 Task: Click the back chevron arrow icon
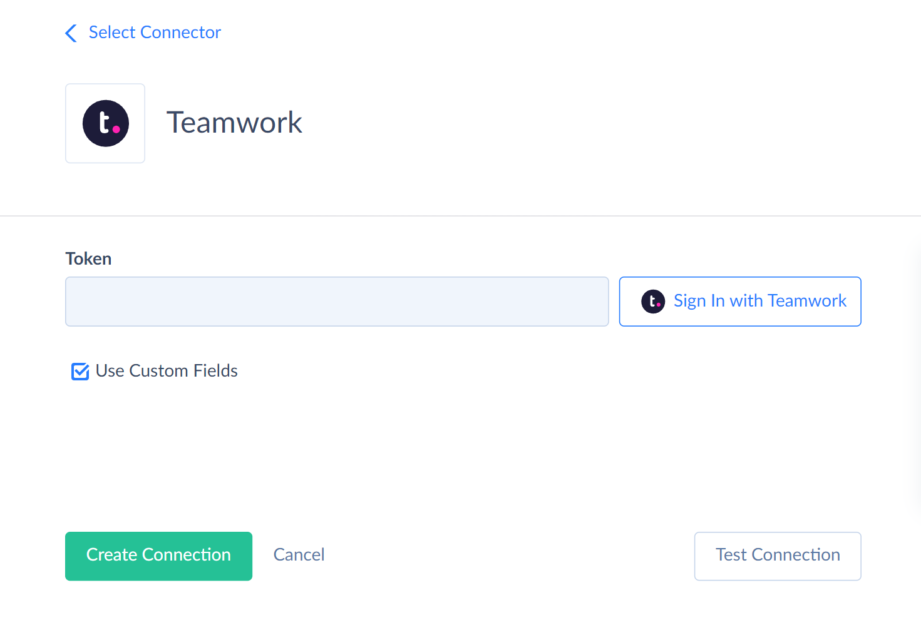pyautogui.click(x=71, y=33)
